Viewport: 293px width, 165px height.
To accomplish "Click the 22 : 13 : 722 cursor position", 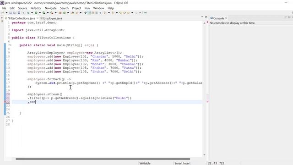I will click(x=216, y=163).
